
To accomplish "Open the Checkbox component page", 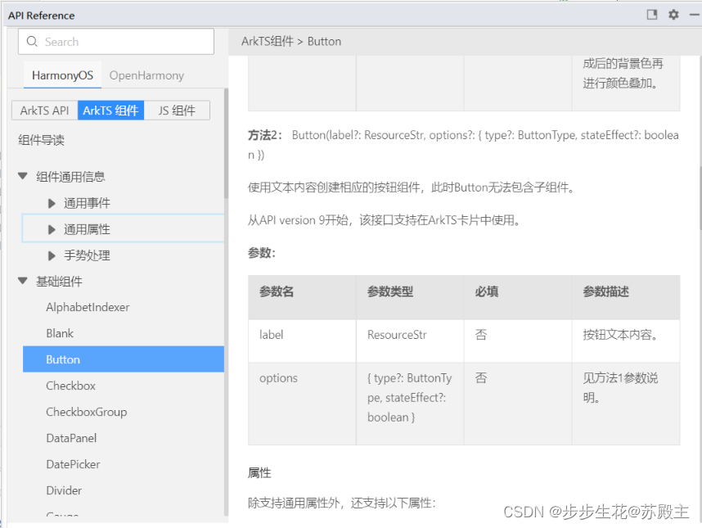I will point(70,386).
